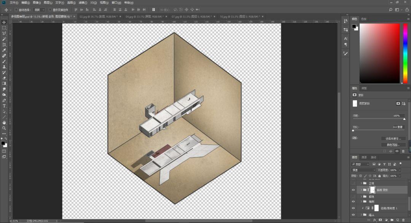
Task: Select the Clone Stamp tool
Action: coord(4,67)
